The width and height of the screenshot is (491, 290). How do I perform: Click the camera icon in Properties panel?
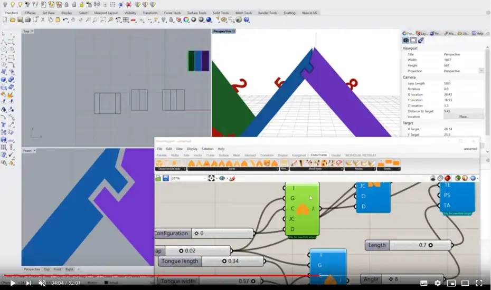[405, 41]
